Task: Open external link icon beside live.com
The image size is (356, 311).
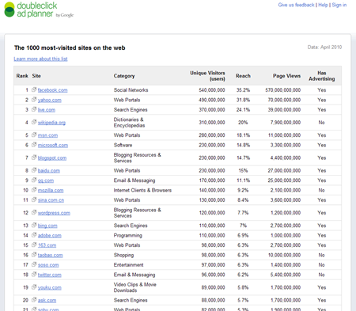Action: click(x=34, y=109)
